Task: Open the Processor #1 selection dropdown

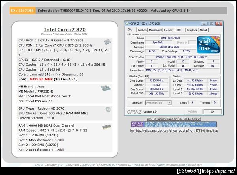Action: click(158, 103)
